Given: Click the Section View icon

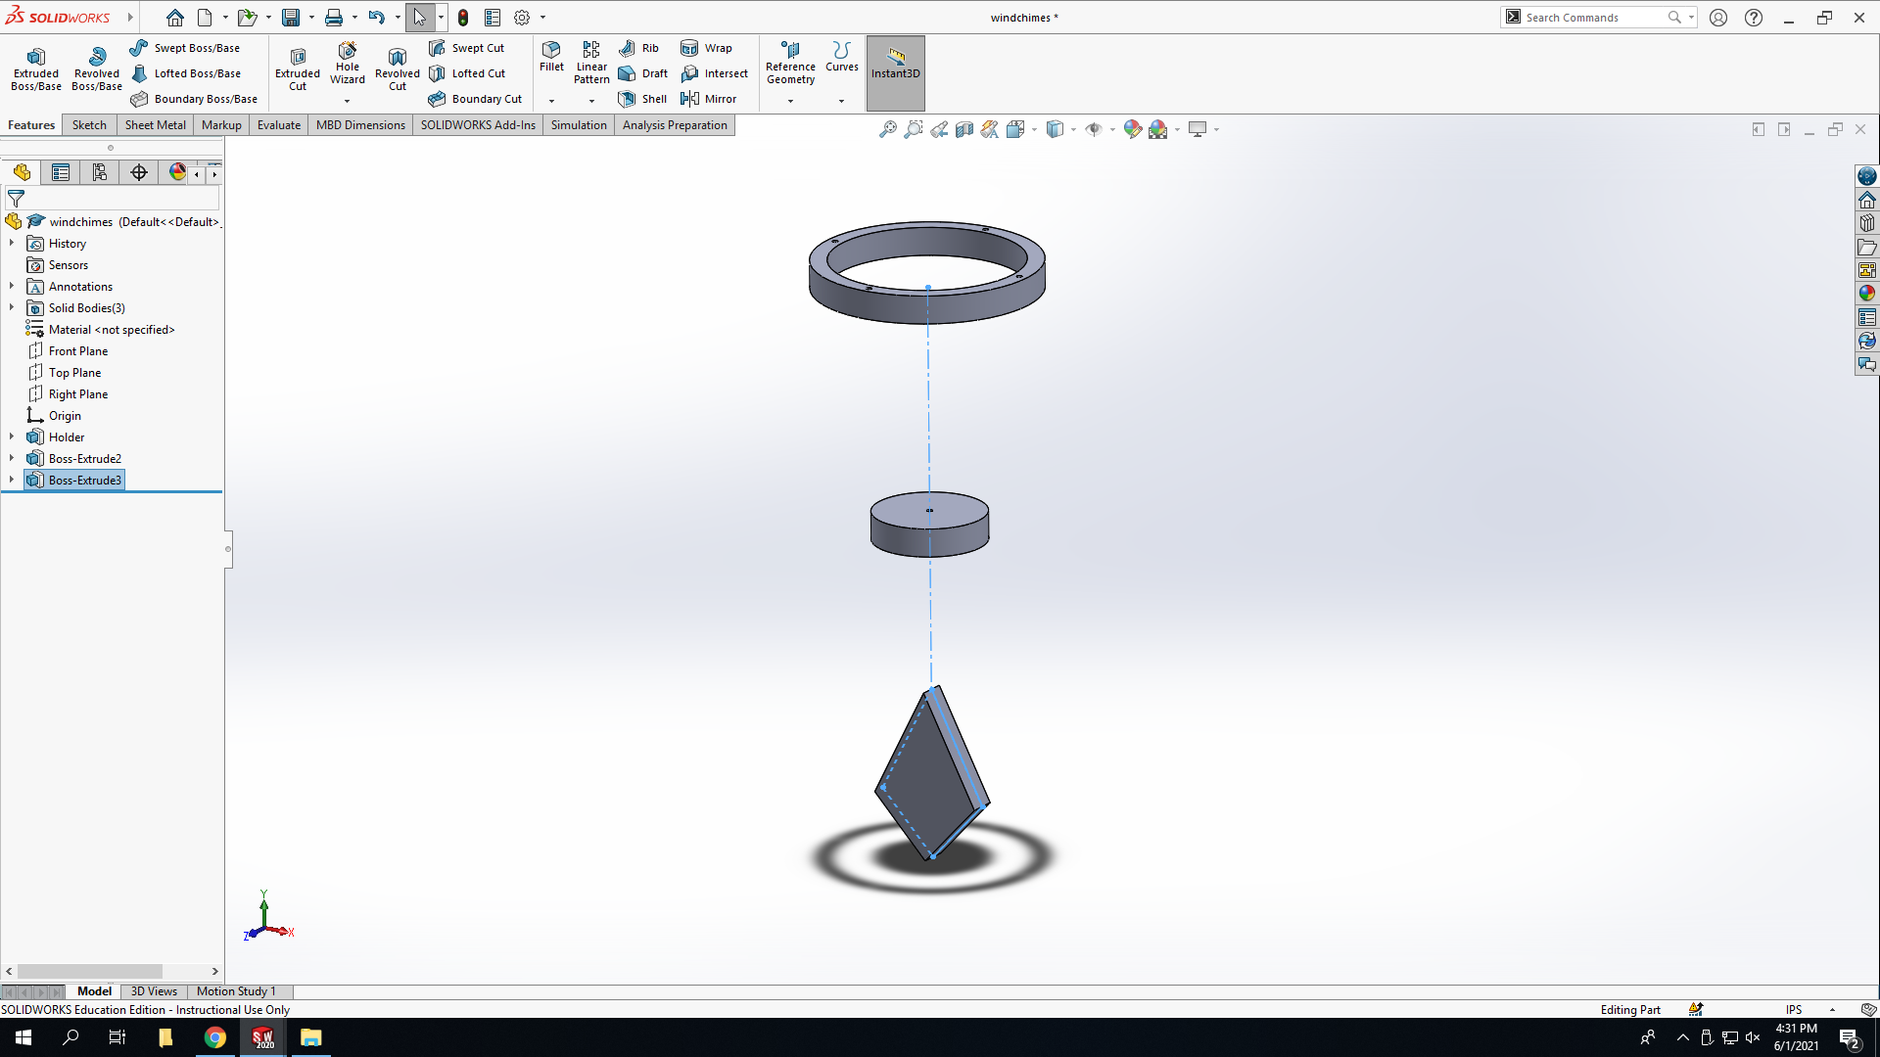Looking at the screenshot, I should pyautogui.click(x=964, y=129).
